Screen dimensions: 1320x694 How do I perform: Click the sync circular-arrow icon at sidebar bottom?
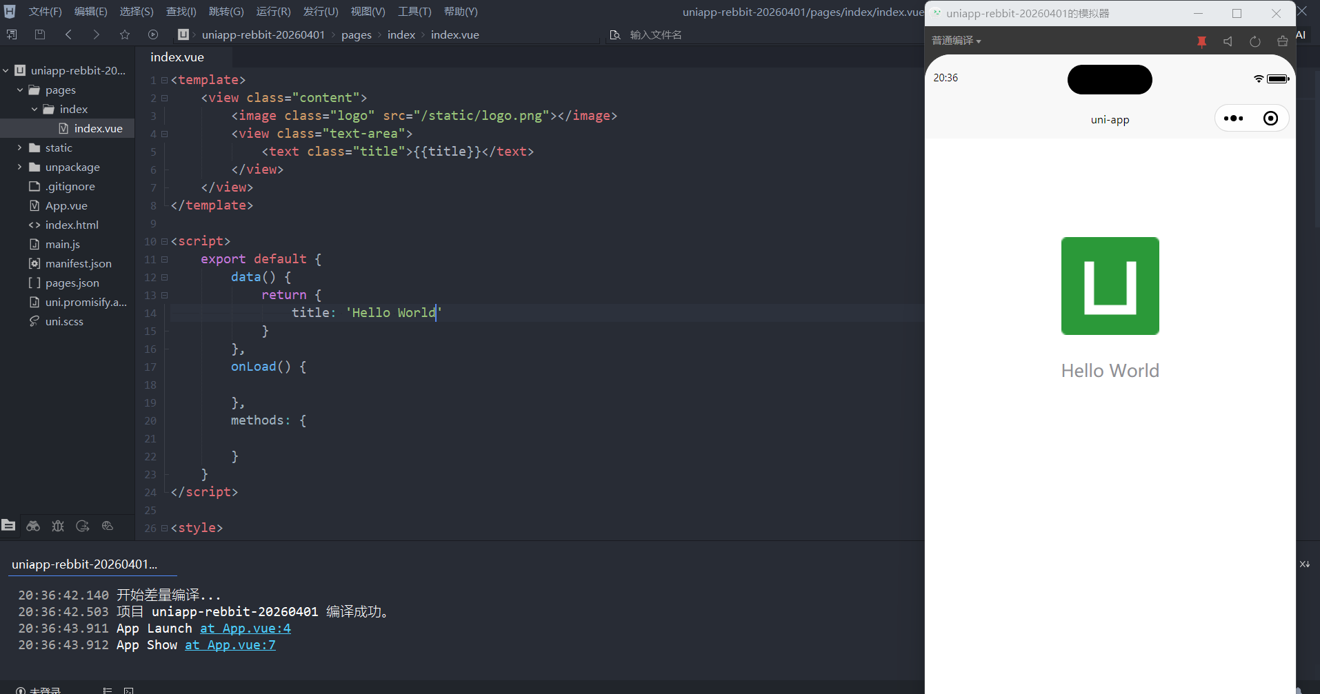click(83, 526)
